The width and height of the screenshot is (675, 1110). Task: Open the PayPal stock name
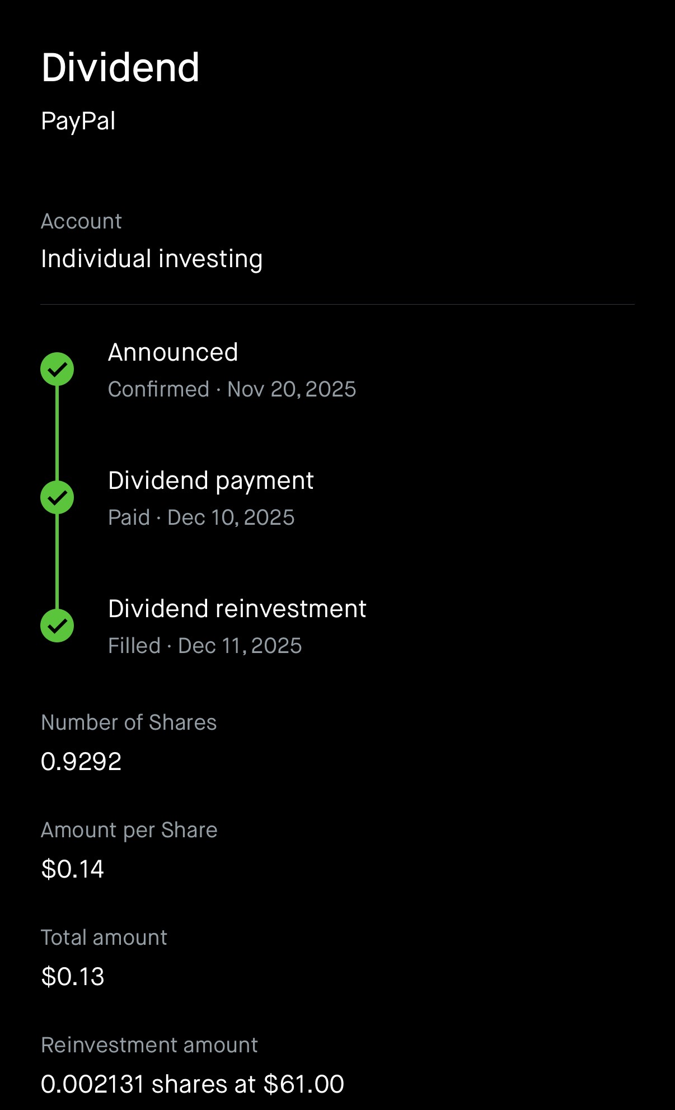(78, 121)
